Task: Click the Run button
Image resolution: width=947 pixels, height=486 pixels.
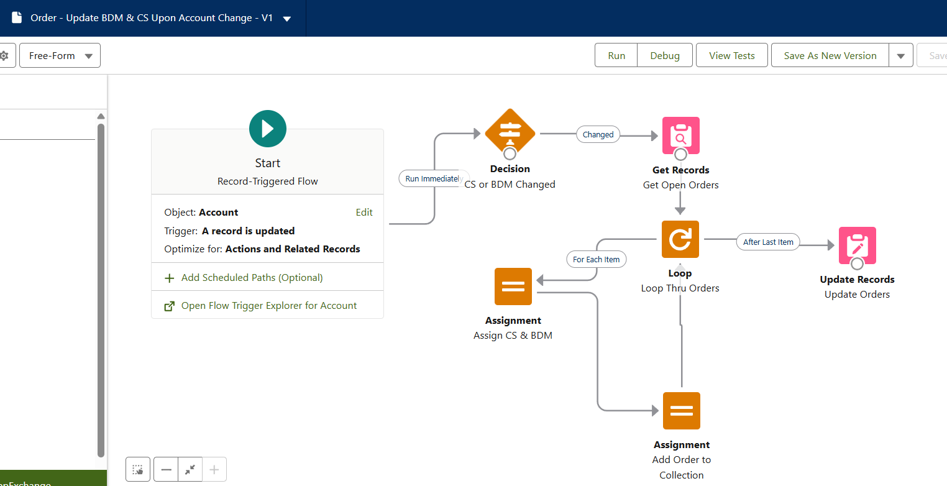Action: (616, 55)
